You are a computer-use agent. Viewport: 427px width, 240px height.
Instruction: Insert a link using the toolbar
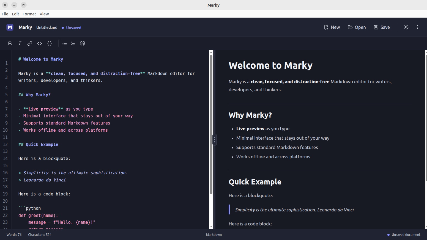(30, 43)
